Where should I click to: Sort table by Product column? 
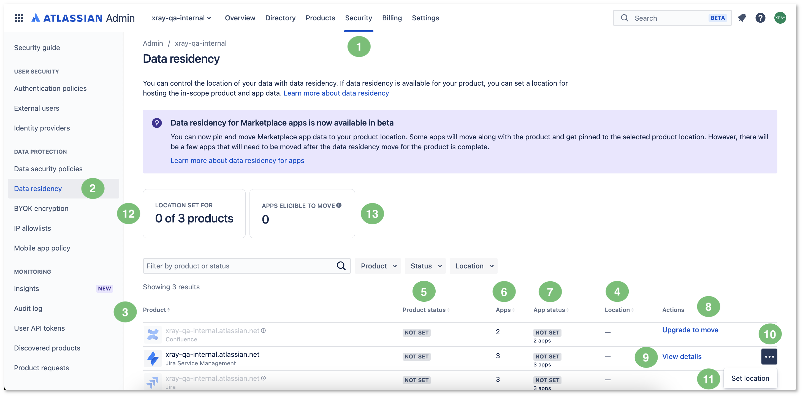(156, 310)
